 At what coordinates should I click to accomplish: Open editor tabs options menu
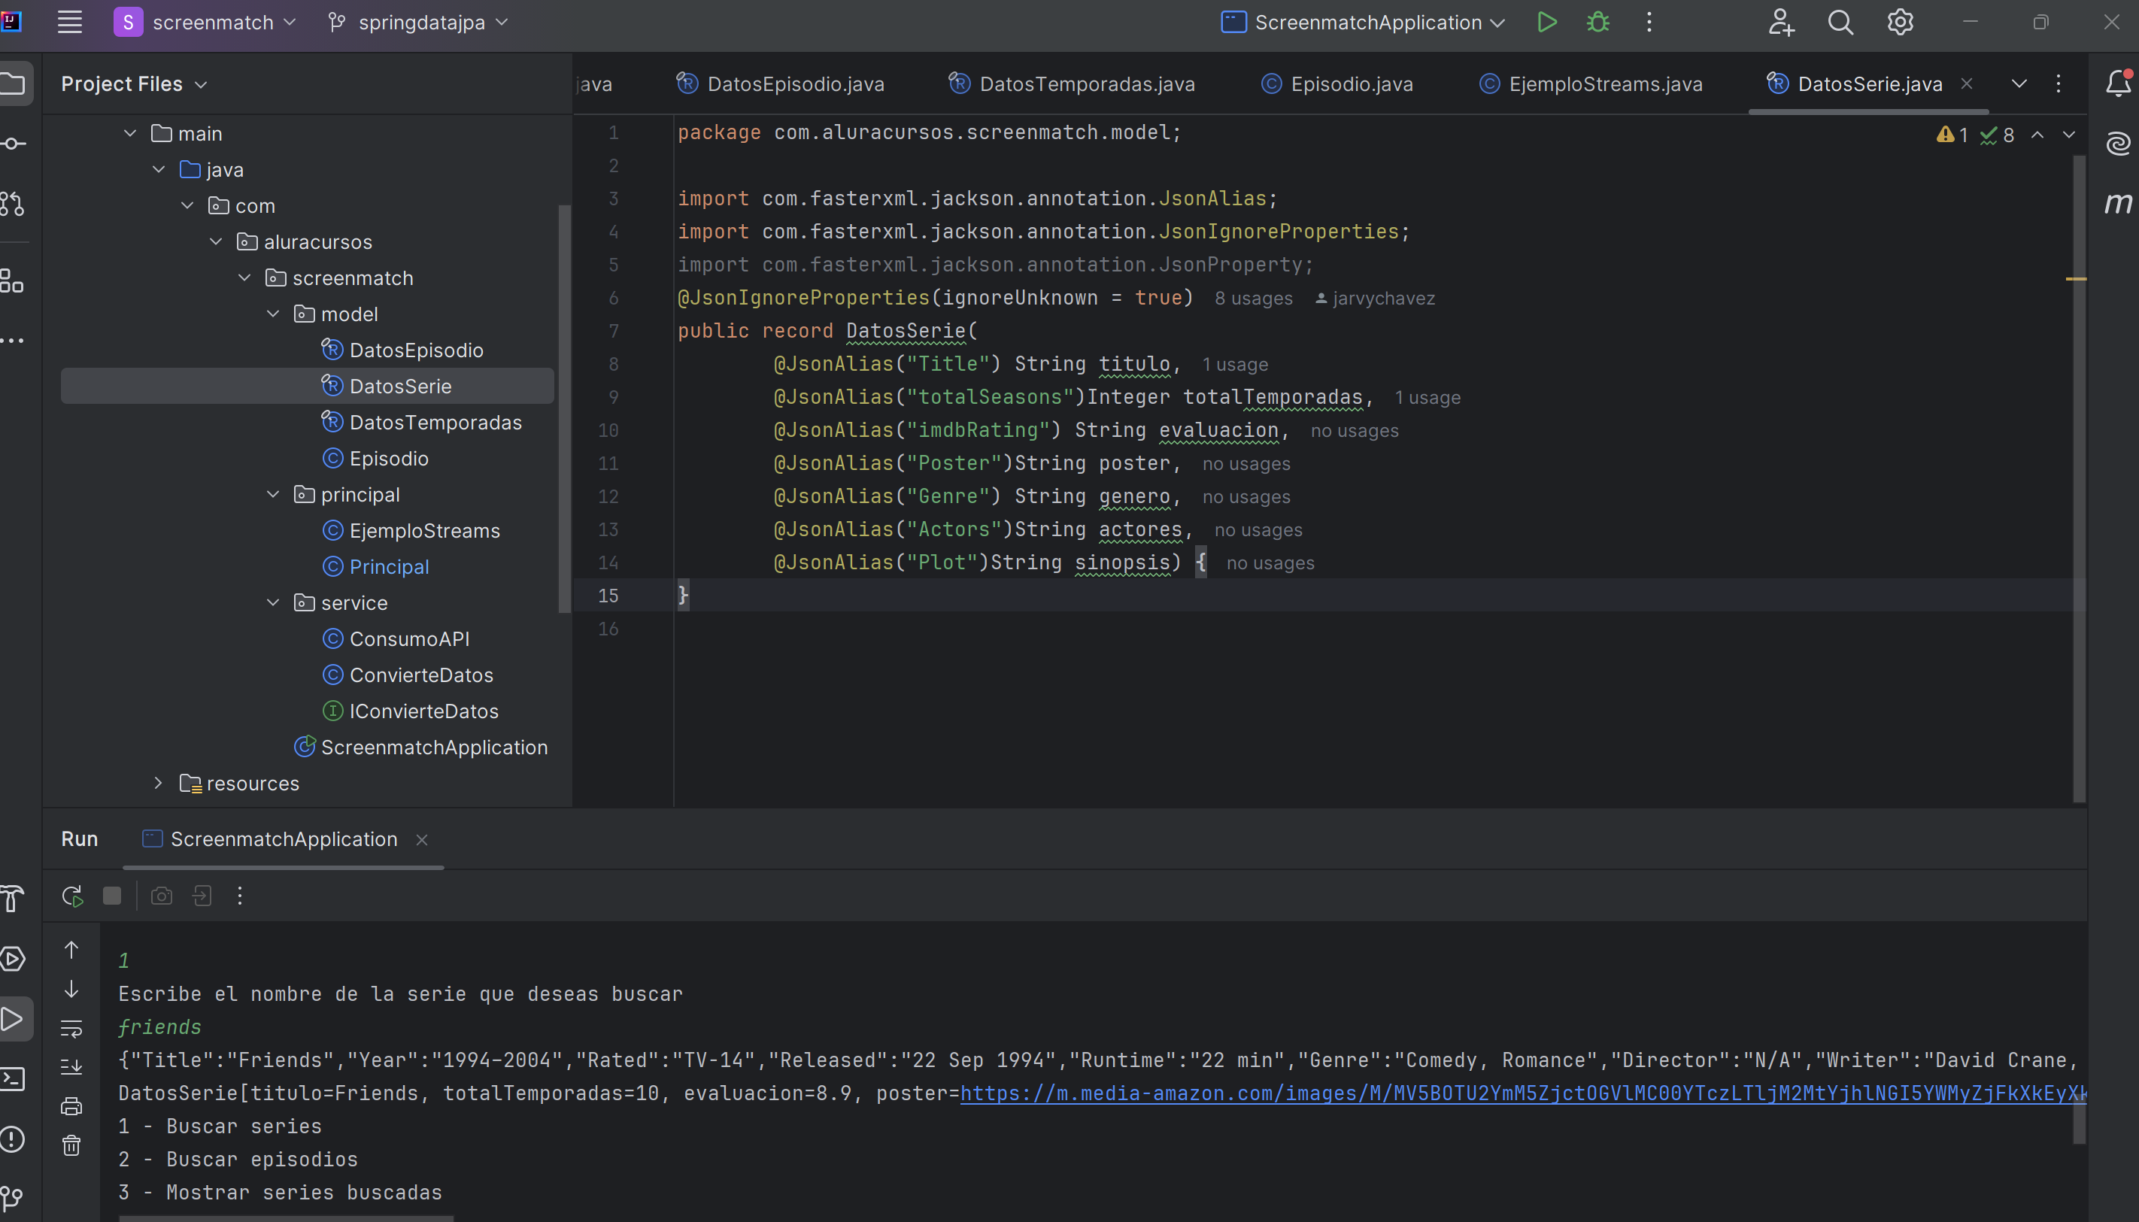click(2058, 83)
